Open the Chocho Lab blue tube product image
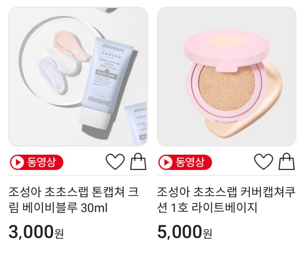Screen dimensions: 305x254 [x=78, y=77]
